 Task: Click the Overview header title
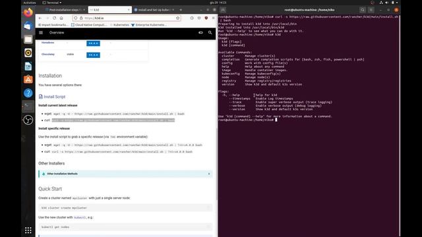pos(57,32)
